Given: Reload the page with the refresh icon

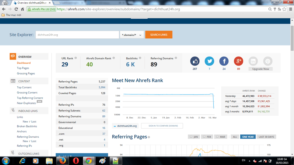Looking at the screenshot, I should click(16, 9).
